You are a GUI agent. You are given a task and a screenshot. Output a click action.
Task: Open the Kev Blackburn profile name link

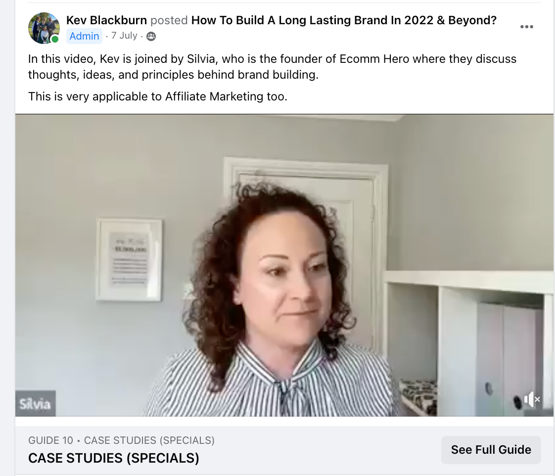click(106, 20)
